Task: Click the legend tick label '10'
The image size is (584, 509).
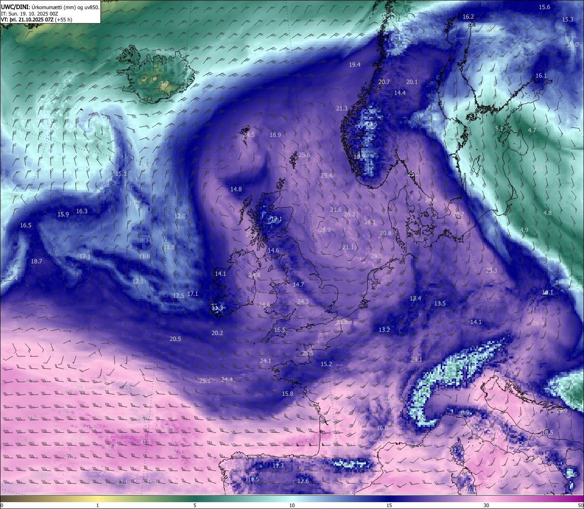Action: [292, 505]
